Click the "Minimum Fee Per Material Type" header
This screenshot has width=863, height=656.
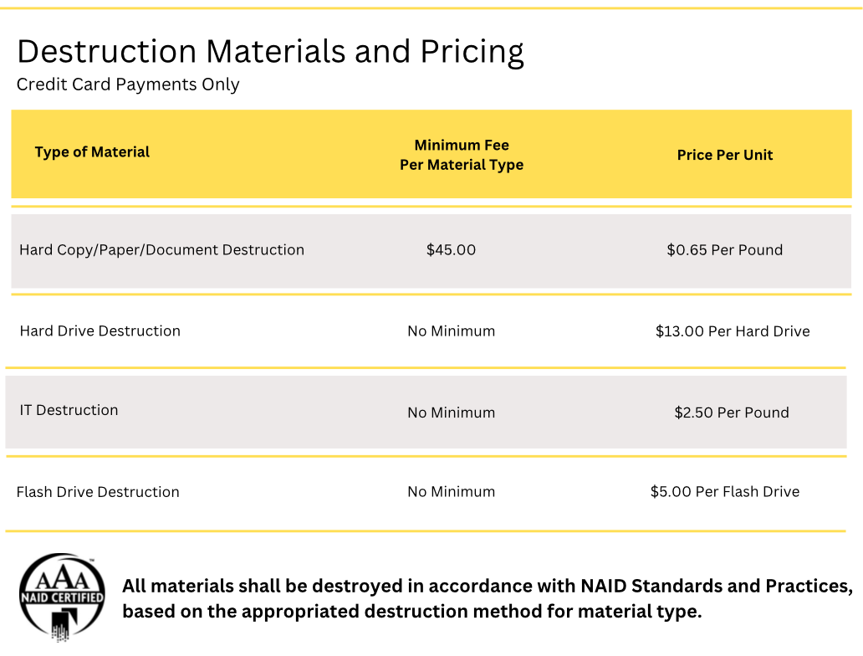[462, 155]
